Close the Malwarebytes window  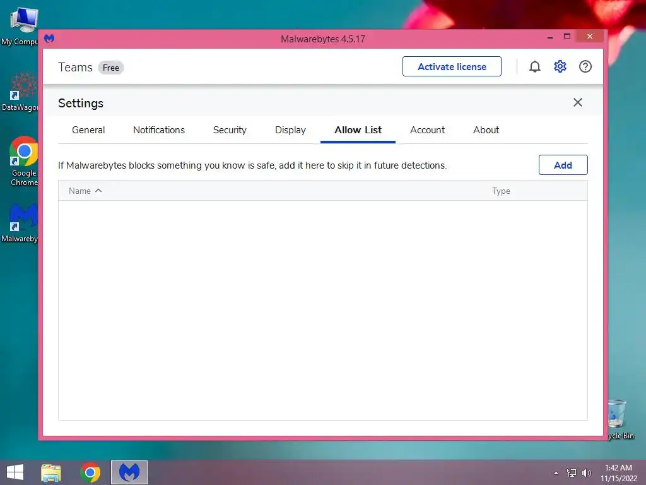(x=590, y=37)
